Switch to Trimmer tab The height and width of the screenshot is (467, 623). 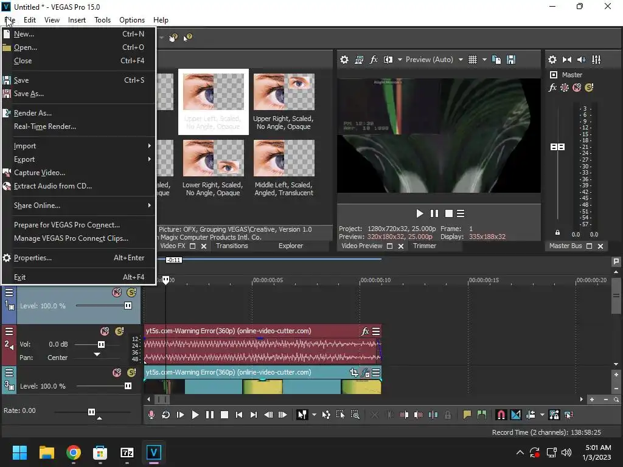[x=425, y=246]
